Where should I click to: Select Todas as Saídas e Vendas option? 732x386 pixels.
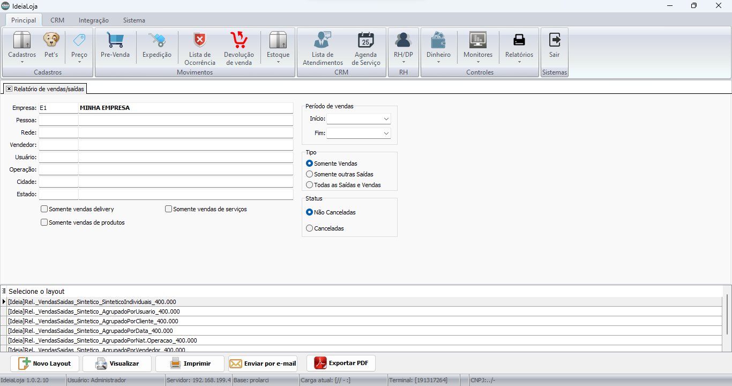(x=309, y=185)
